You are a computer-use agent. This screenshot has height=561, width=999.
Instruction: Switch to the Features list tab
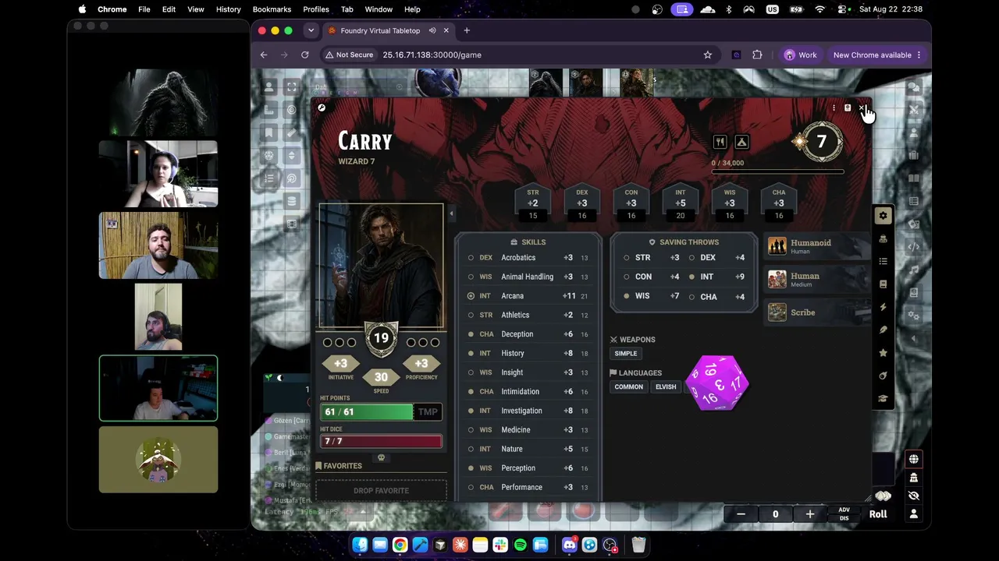(883, 261)
